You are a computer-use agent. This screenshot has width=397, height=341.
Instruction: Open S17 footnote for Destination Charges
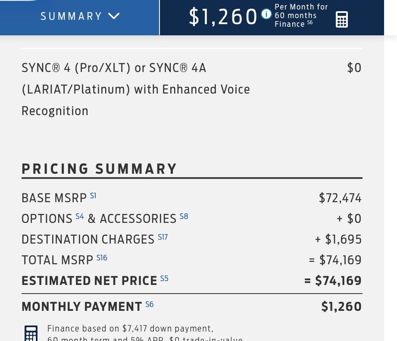(163, 237)
